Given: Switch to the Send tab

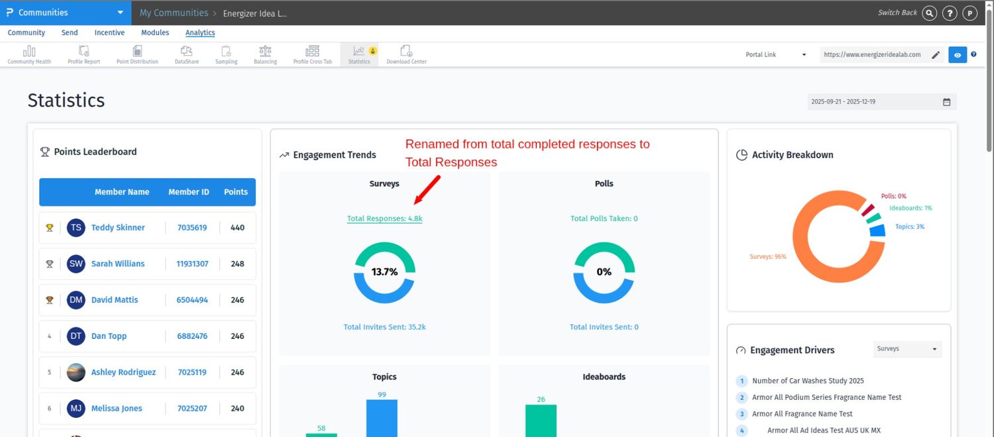Looking at the screenshot, I should 70,32.
